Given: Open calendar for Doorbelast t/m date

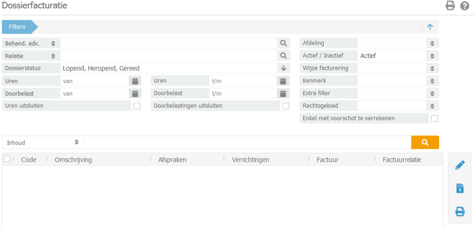Looking at the screenshot, I should (x=283, y=93).
